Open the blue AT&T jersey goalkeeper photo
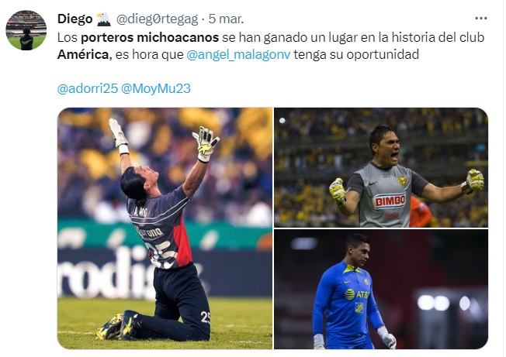This screenshot has height=357, width=506. 381,289
